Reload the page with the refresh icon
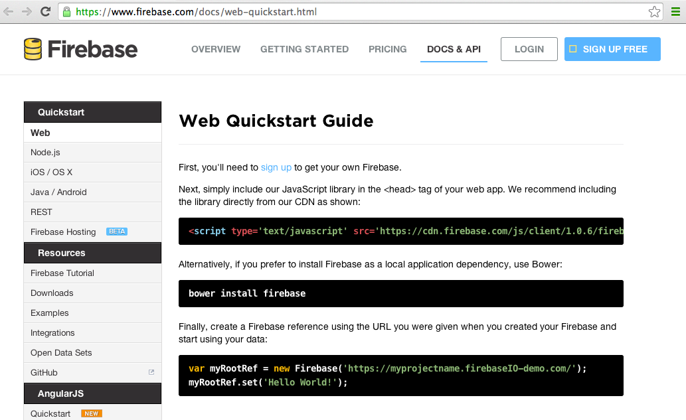The width and height of the screenshot is (686, 420). click(44, 11)
